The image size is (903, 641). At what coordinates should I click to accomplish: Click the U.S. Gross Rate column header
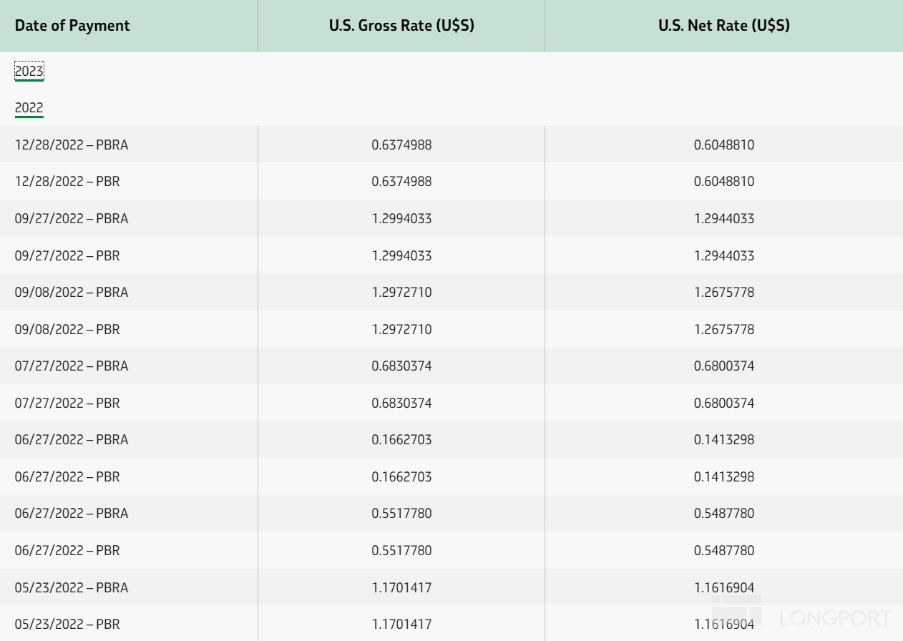pos(401,26)
